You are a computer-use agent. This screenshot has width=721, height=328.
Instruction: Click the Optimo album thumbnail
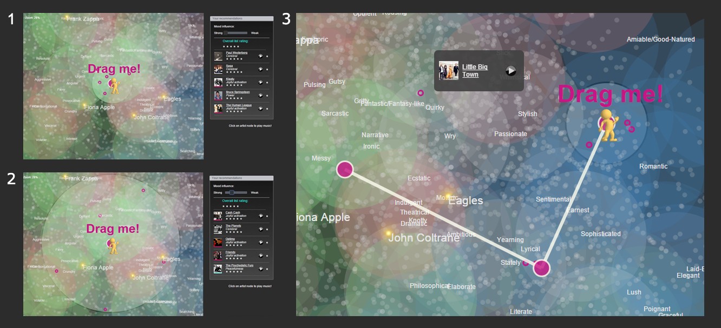click(x=218, y=243)
